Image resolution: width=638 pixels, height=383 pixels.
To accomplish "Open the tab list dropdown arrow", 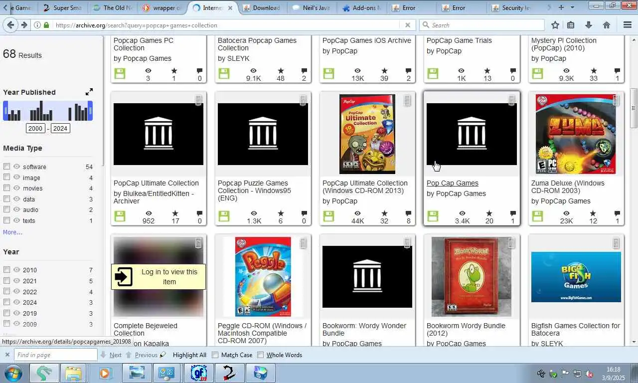I will pyautogui.click(x=572, y=7).
